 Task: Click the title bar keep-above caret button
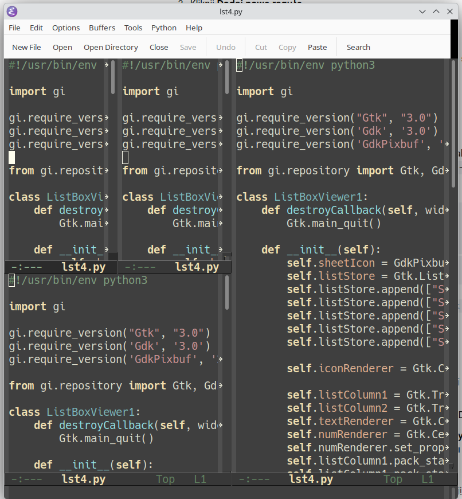436,12
